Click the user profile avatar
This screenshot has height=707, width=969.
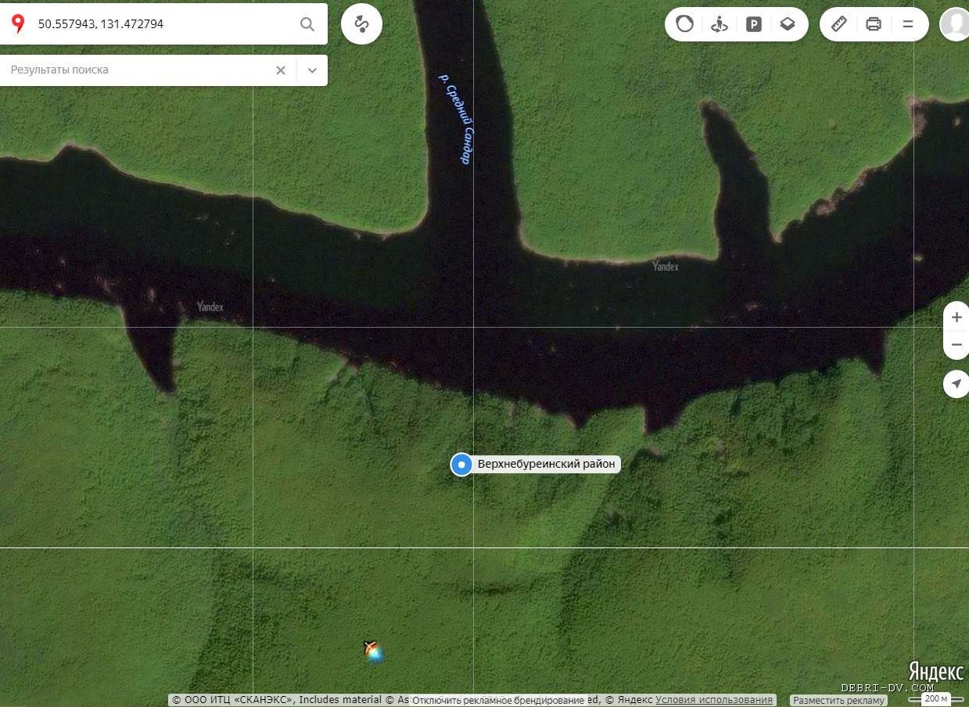[x=955, y=24]
